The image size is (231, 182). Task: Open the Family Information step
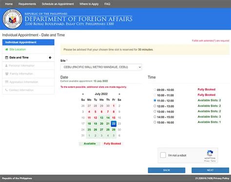(28, 74)
